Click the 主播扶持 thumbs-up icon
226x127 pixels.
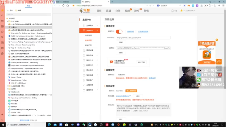(x=84, y=85)
